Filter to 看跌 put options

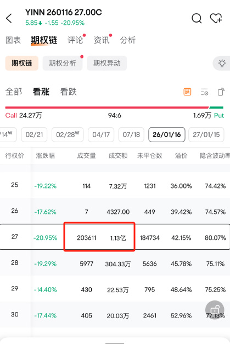point(69,92)
